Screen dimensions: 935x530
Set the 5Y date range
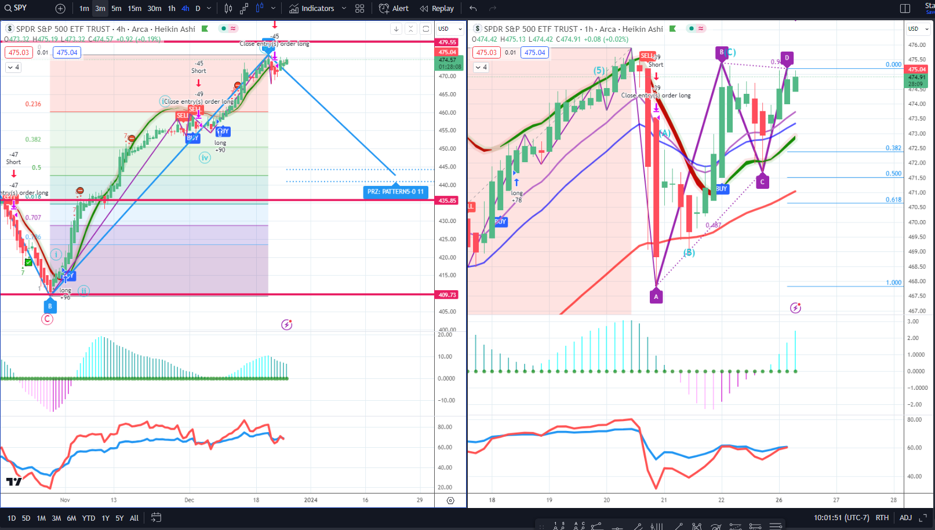pyautogui.click(x=119, y=518)
